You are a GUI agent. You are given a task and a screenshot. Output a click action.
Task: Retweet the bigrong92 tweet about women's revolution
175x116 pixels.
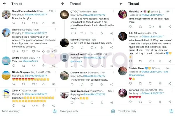24,51
